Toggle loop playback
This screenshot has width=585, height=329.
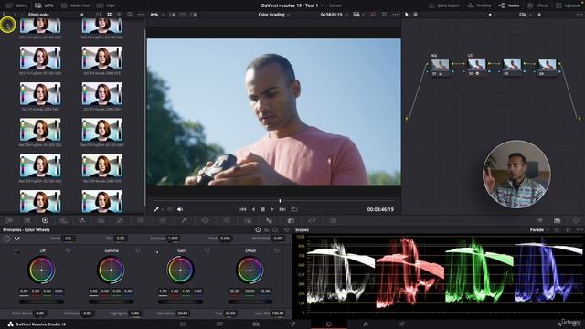point(294,209)
